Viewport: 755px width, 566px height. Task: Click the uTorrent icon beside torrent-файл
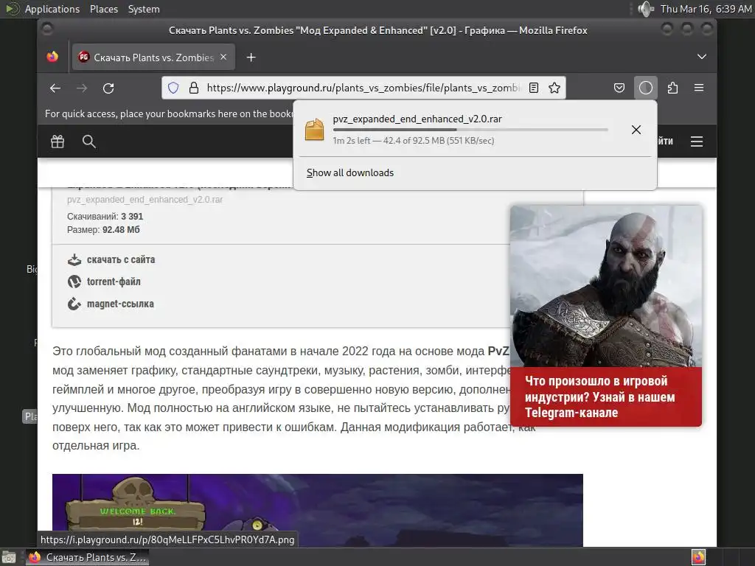74,282
